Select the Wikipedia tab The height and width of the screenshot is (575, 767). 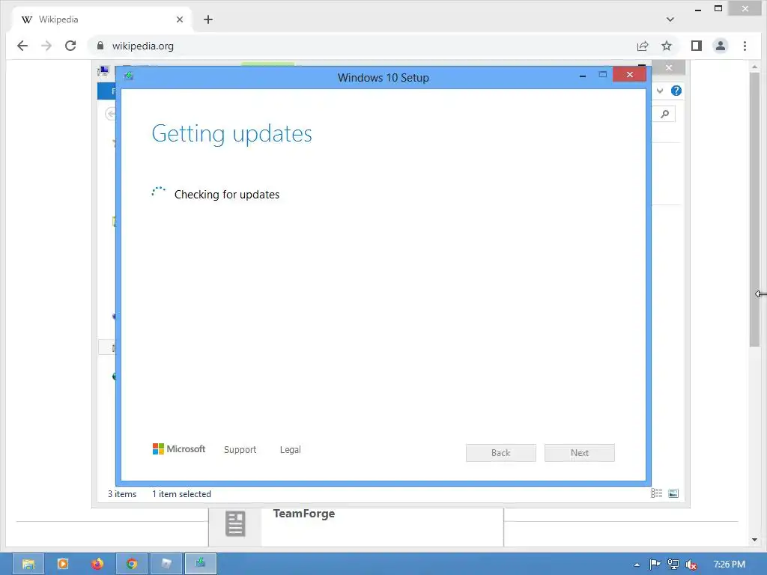102,19
